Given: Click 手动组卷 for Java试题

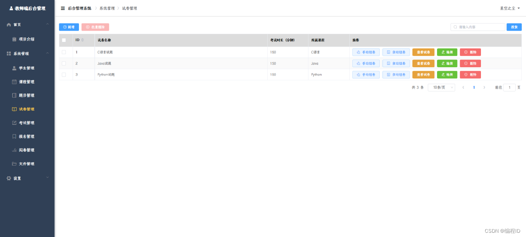Looking at the screenshot, I should click(x=366, y=63).
